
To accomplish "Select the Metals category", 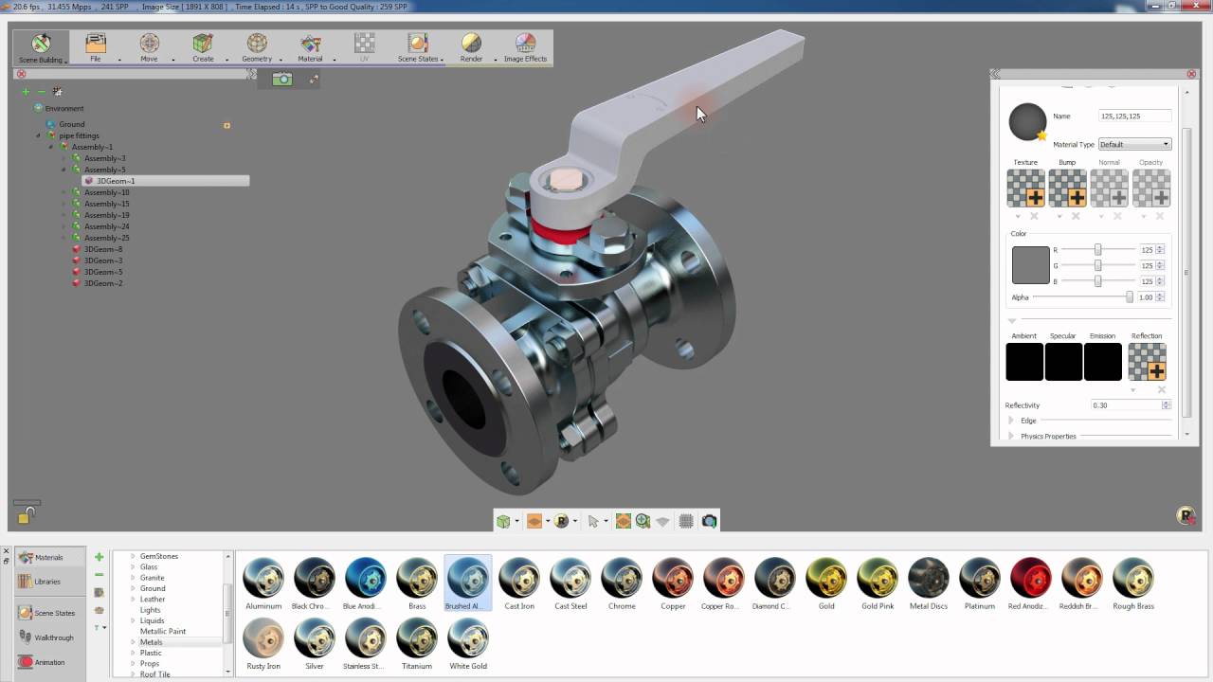I will point(151,642).
